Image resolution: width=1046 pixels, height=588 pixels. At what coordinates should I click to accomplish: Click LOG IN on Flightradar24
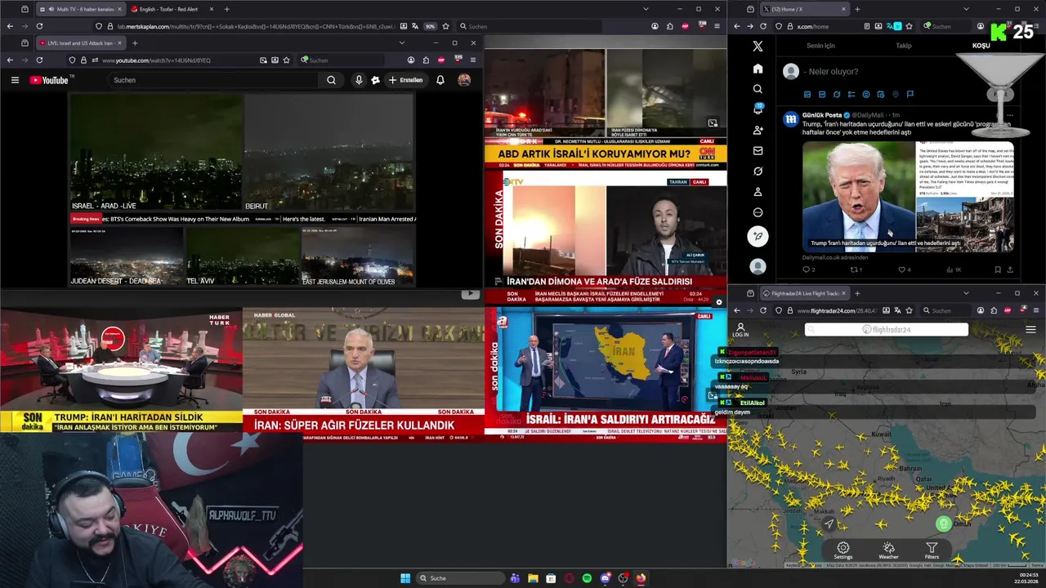point(740,330)
